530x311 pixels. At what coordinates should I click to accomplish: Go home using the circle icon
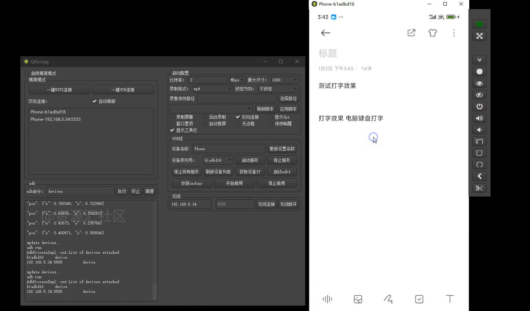(x=479, y=164)
